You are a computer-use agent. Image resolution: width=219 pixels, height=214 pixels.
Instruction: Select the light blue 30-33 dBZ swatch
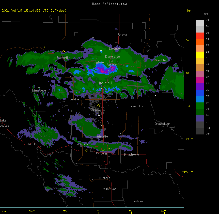coord(200,99)
